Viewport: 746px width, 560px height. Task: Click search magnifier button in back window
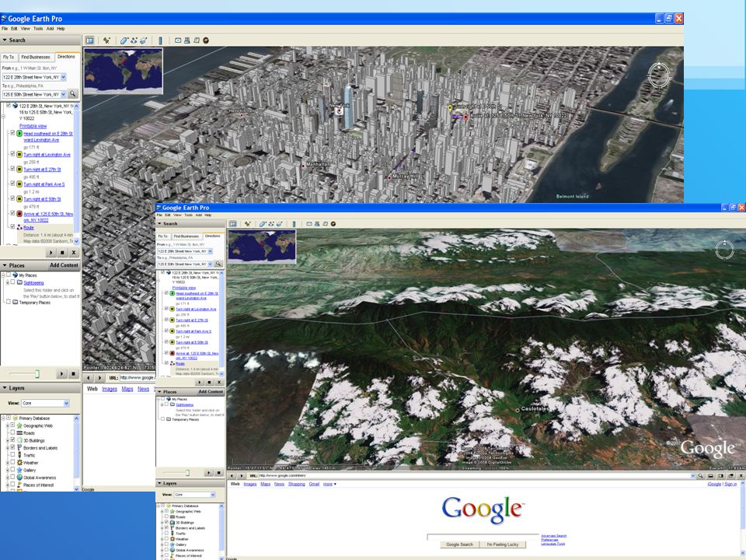[73, 94]
